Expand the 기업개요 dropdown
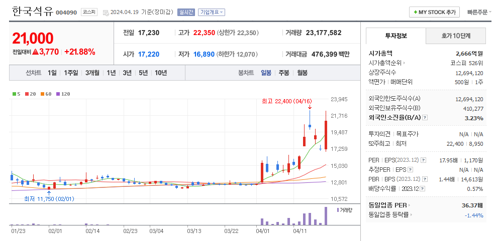Screen dimensions: 496x241 212,13
